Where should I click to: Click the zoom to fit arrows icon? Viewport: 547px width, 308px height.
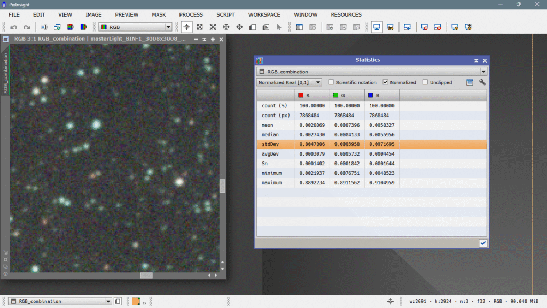200,27
